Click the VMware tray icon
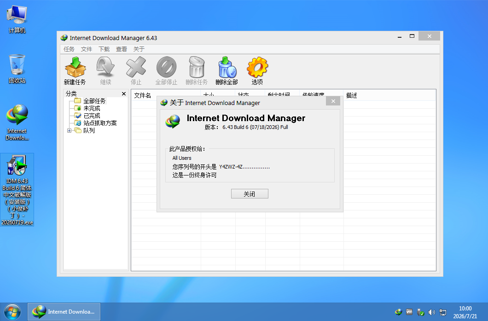This screenshot has height=321, width=488. [x=409, y=312]
